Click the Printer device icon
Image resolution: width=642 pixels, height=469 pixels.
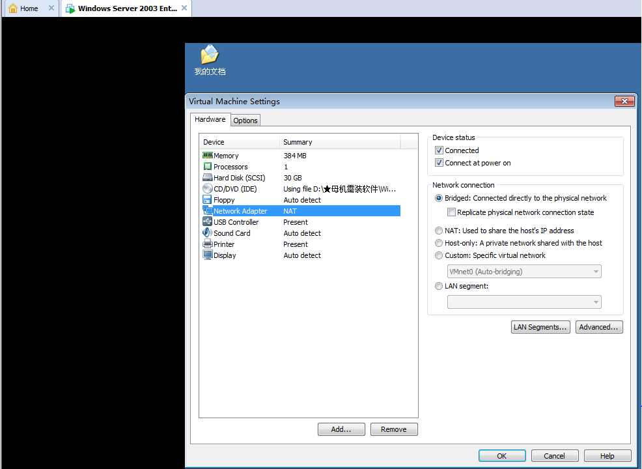208,244
